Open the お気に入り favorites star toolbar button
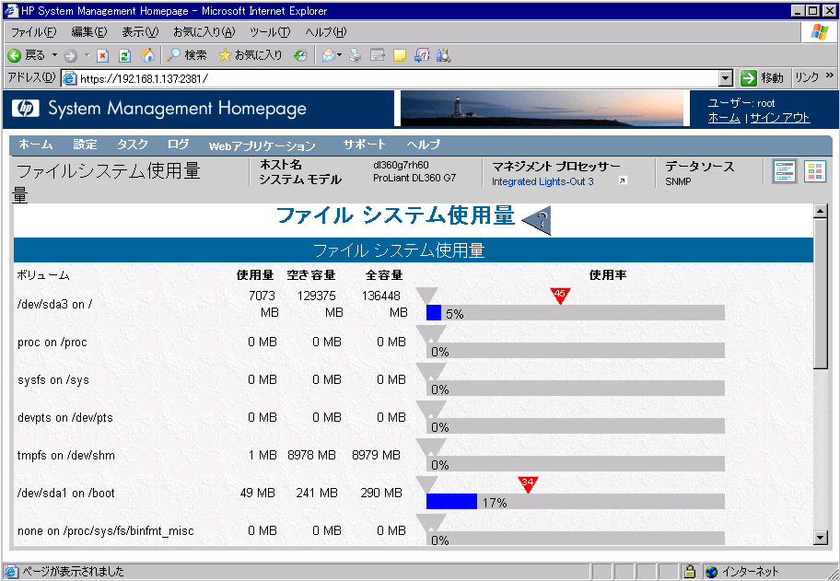840x581 pixels. 251,55
